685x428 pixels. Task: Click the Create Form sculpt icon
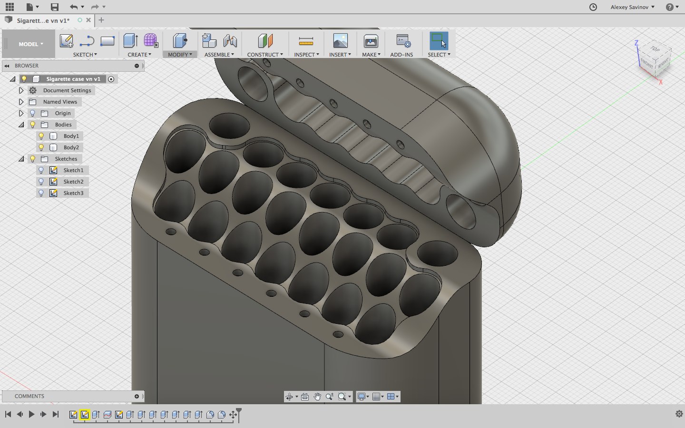pyautogui.click(x=151, y=41)
